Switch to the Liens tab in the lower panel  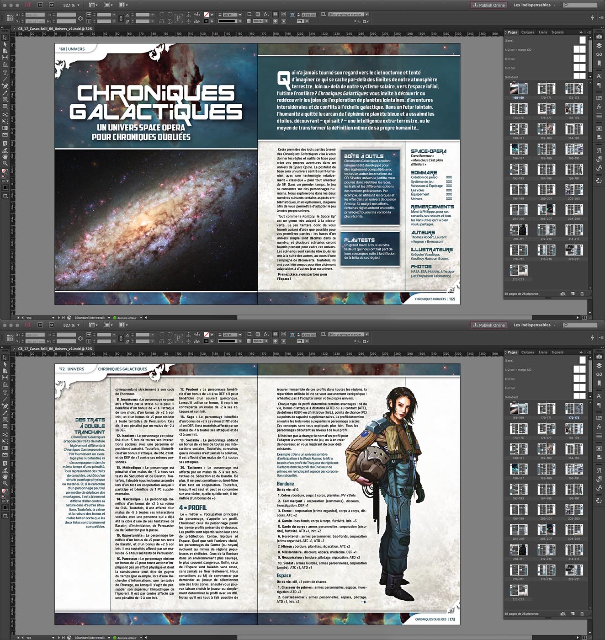[543, 352]
